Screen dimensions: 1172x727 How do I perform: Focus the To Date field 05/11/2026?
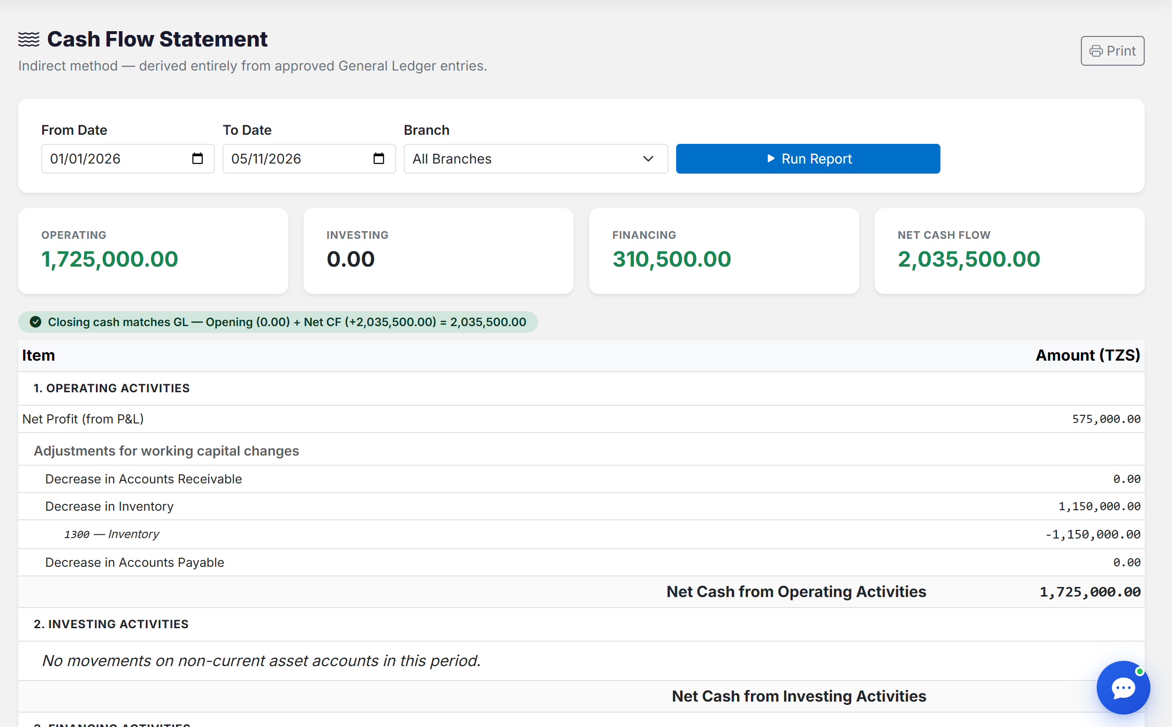(309, 159)
